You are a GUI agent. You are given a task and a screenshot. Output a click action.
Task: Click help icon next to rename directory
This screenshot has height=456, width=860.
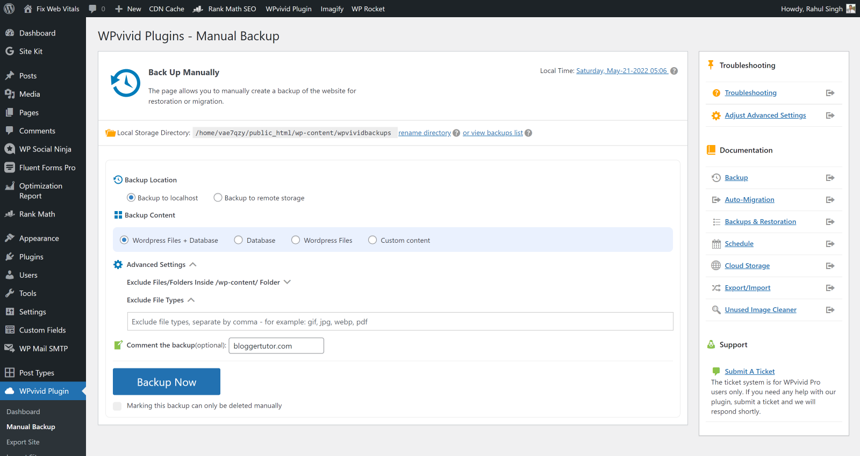coord(456,133)
